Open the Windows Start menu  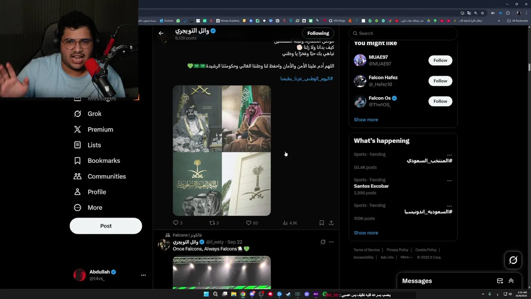point(206,294)
